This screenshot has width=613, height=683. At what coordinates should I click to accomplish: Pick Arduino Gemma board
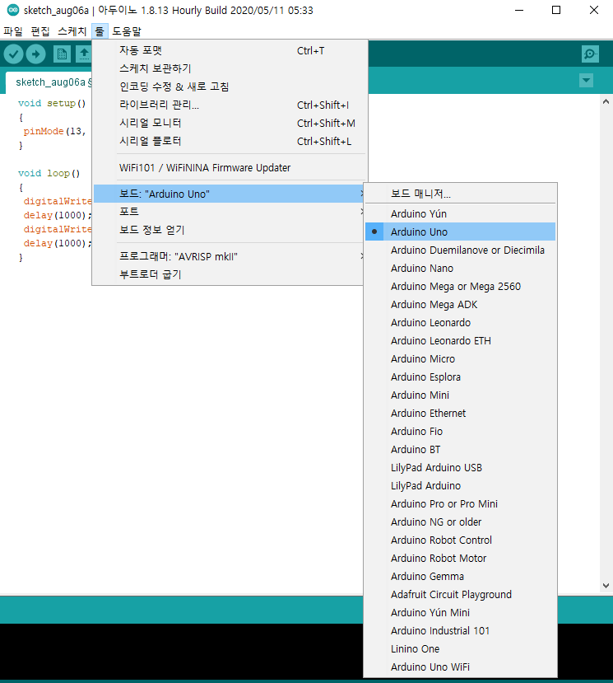tap(460, 576)
